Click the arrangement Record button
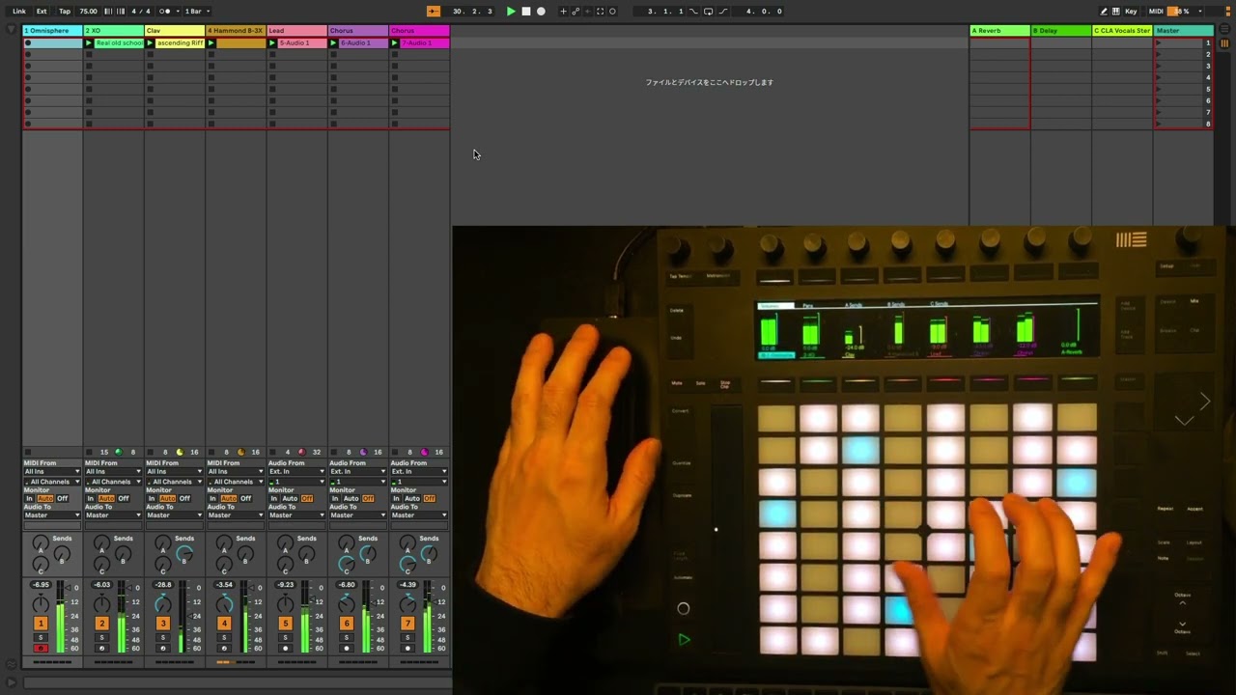Image resolution: width=1236 pixels, height=695 pixels. [541, 12]
